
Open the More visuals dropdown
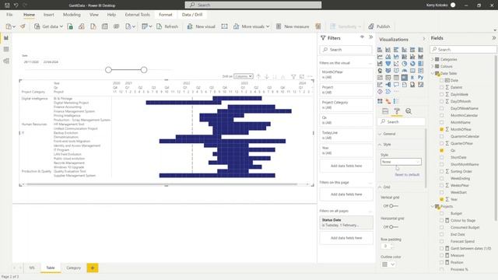251,26
